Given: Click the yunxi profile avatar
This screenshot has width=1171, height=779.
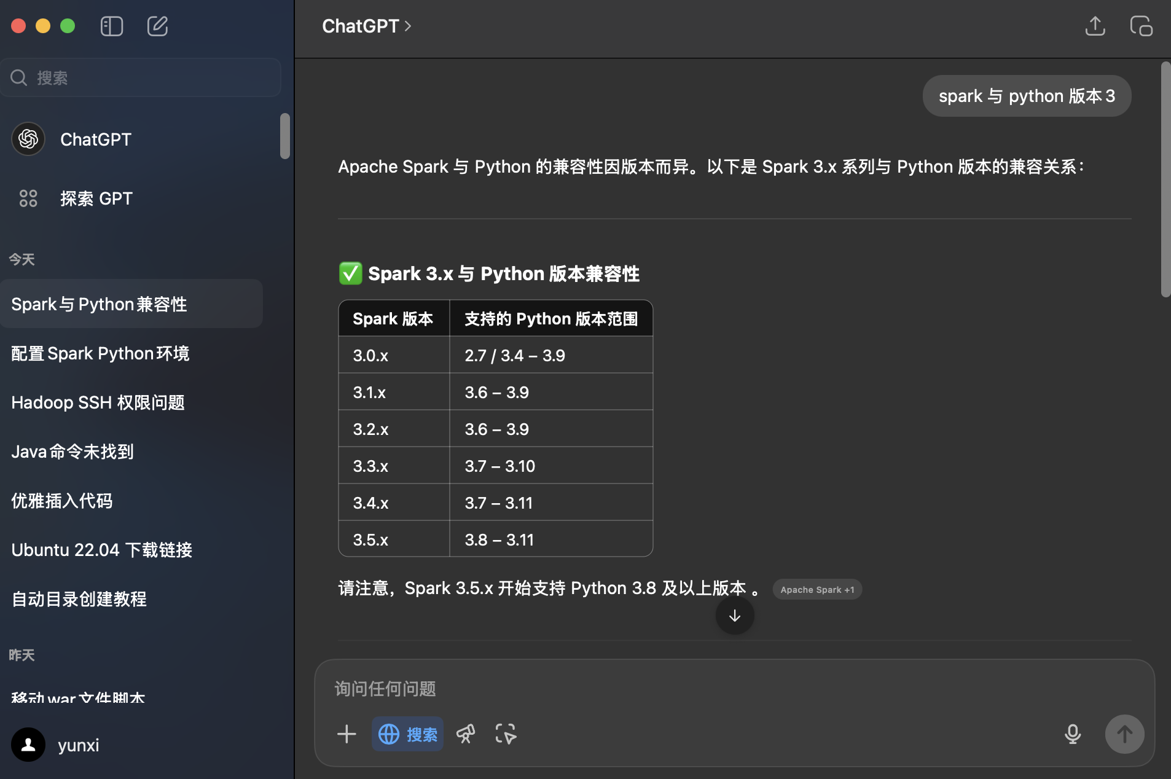Looking at the screenshot, I should click(28, 745).
